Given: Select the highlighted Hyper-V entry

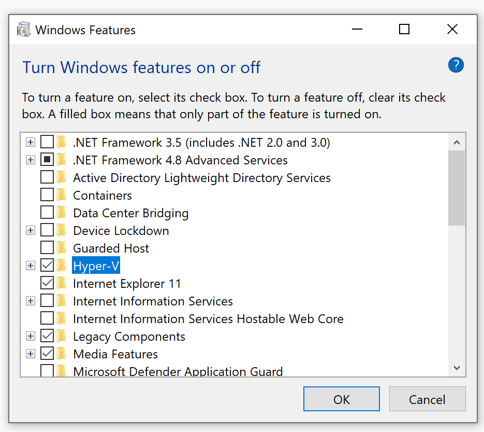Looking at the screenshot, I should click(x=96, y=266).
